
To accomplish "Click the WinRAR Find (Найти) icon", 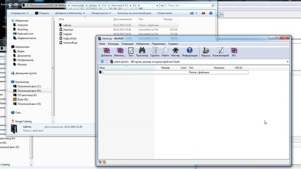I will (x=165, y=52).
